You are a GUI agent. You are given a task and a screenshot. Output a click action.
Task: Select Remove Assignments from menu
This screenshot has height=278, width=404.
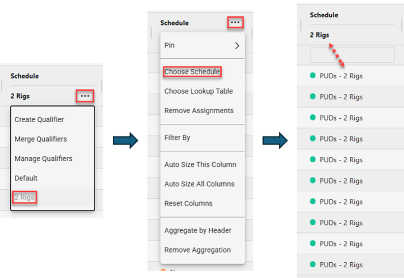point(199,111)
